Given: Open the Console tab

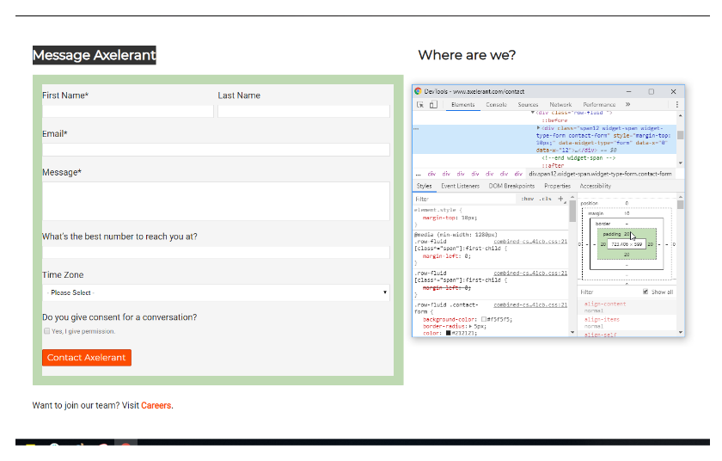Looking at the screenshot, I should (x=497, y=105).
